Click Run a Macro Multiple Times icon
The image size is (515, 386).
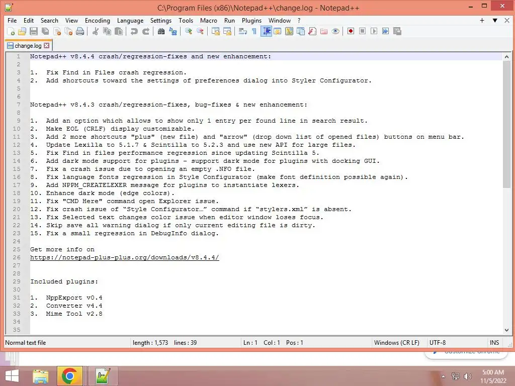(x=386, y=31)
